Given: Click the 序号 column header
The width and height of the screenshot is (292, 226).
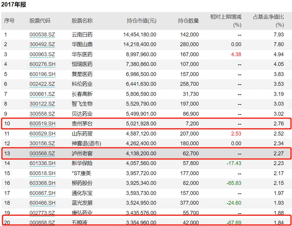Looking at the screenshot, I should click(9, 21).
